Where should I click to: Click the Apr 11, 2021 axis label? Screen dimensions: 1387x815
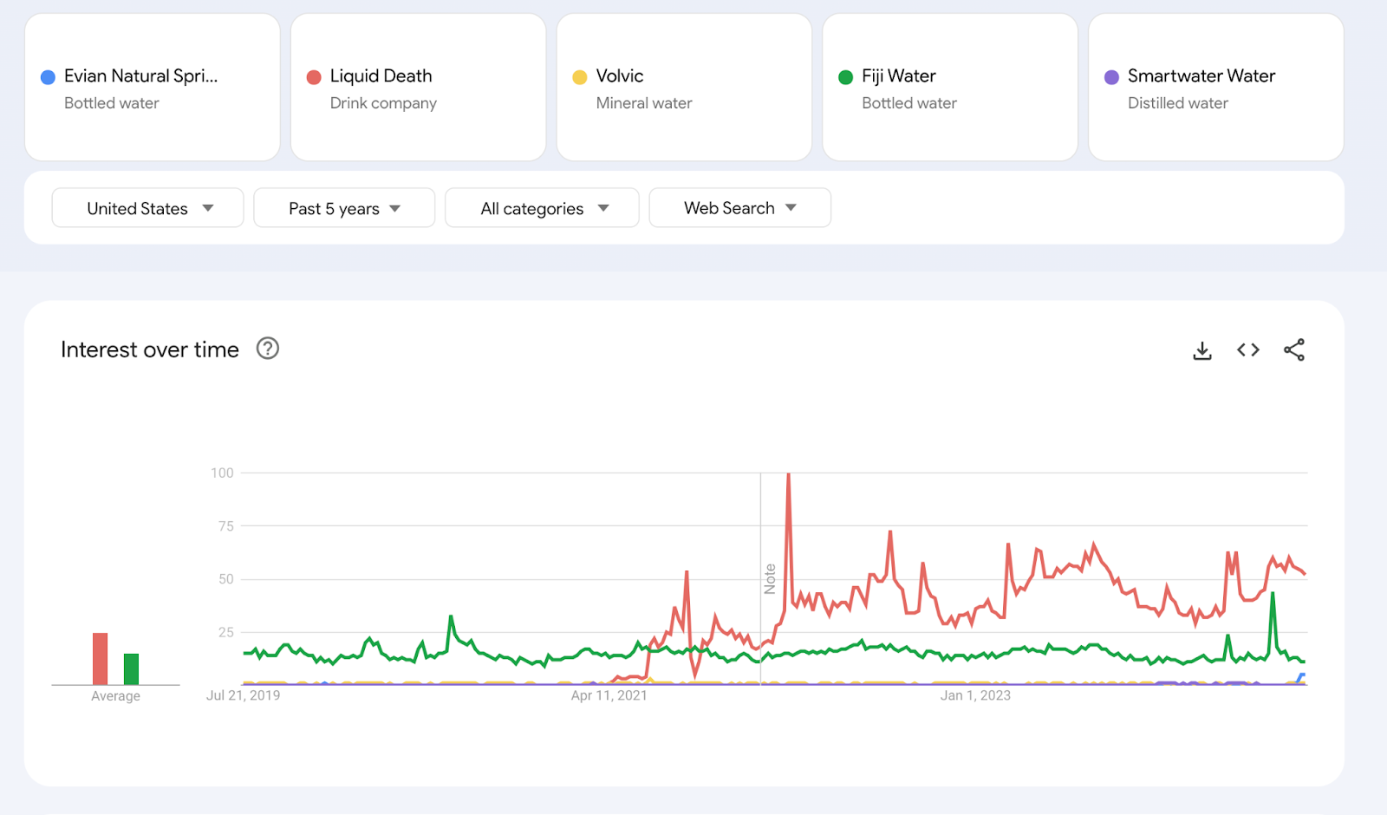pos(609,695)
